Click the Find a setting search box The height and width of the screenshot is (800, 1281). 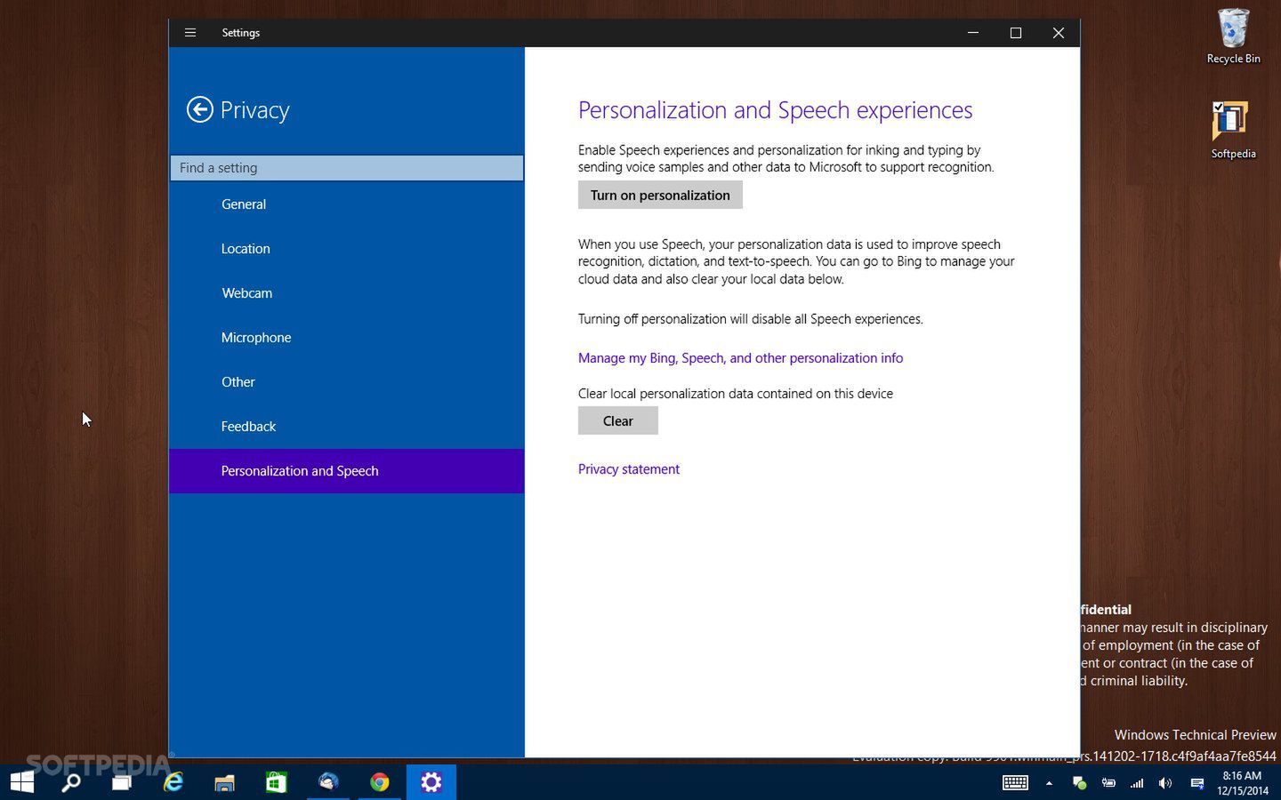pos(347,168)
